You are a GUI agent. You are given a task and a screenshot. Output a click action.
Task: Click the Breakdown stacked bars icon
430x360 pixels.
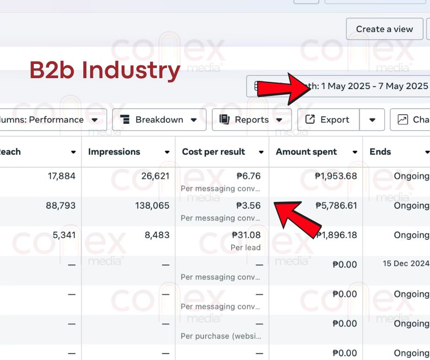click(125, 119)
